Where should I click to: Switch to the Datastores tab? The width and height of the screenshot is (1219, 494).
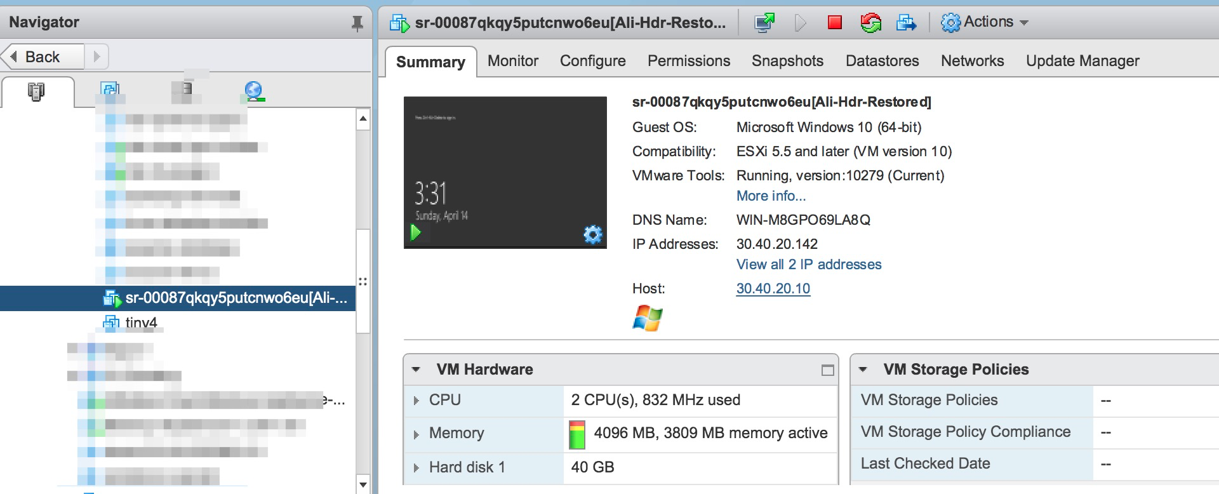point(883,61)
